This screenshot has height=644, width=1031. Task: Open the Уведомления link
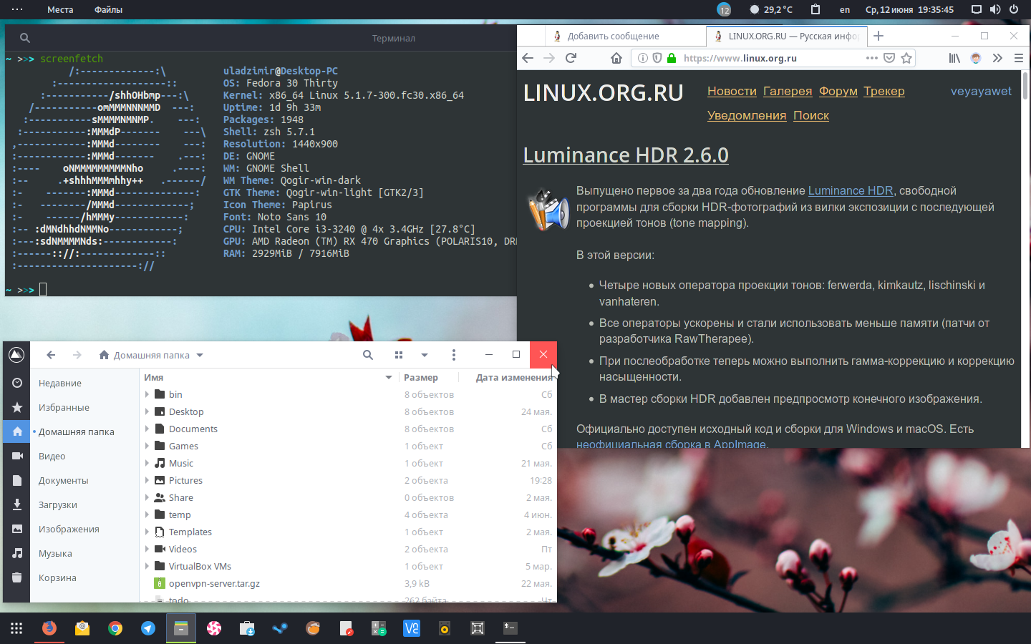click(747, 115)
